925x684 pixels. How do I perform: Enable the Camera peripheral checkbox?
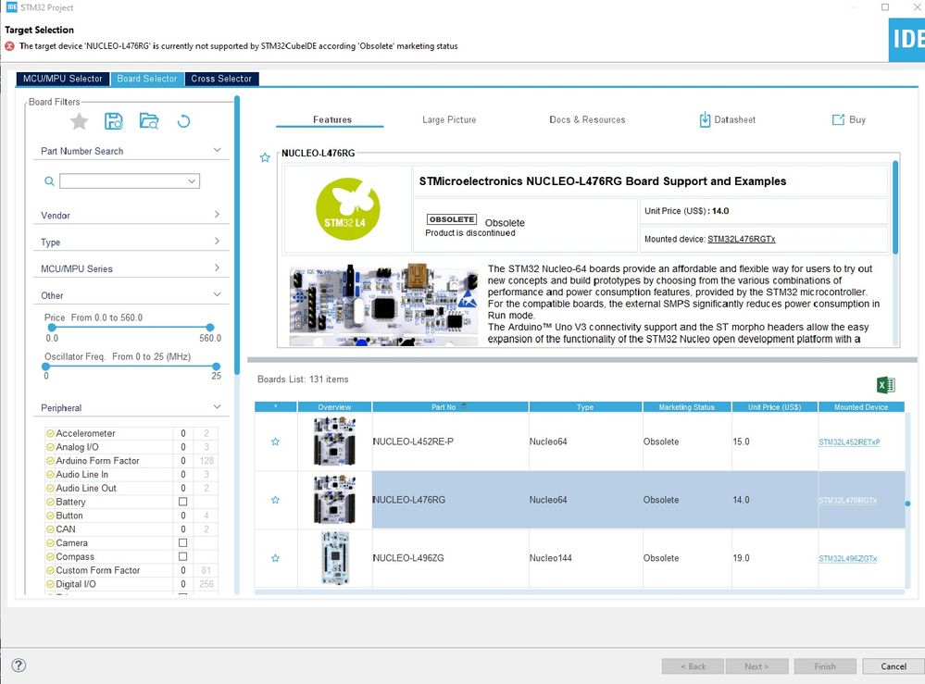coord(183,542)
